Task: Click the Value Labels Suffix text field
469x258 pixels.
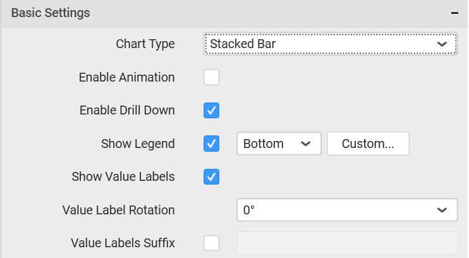Action: click(347, 243)
